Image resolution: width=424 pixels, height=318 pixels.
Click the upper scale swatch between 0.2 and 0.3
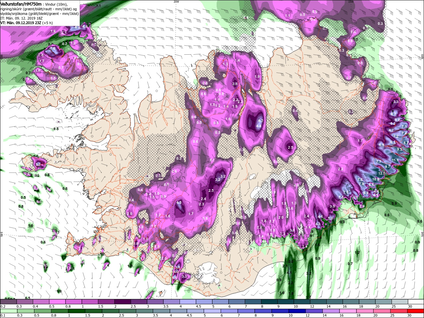pos(9,301)
